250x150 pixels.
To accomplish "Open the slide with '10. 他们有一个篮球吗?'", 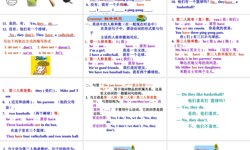I will click(208, 7).
